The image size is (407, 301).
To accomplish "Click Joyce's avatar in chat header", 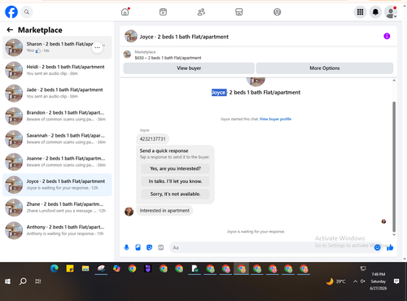I will 130,36.
